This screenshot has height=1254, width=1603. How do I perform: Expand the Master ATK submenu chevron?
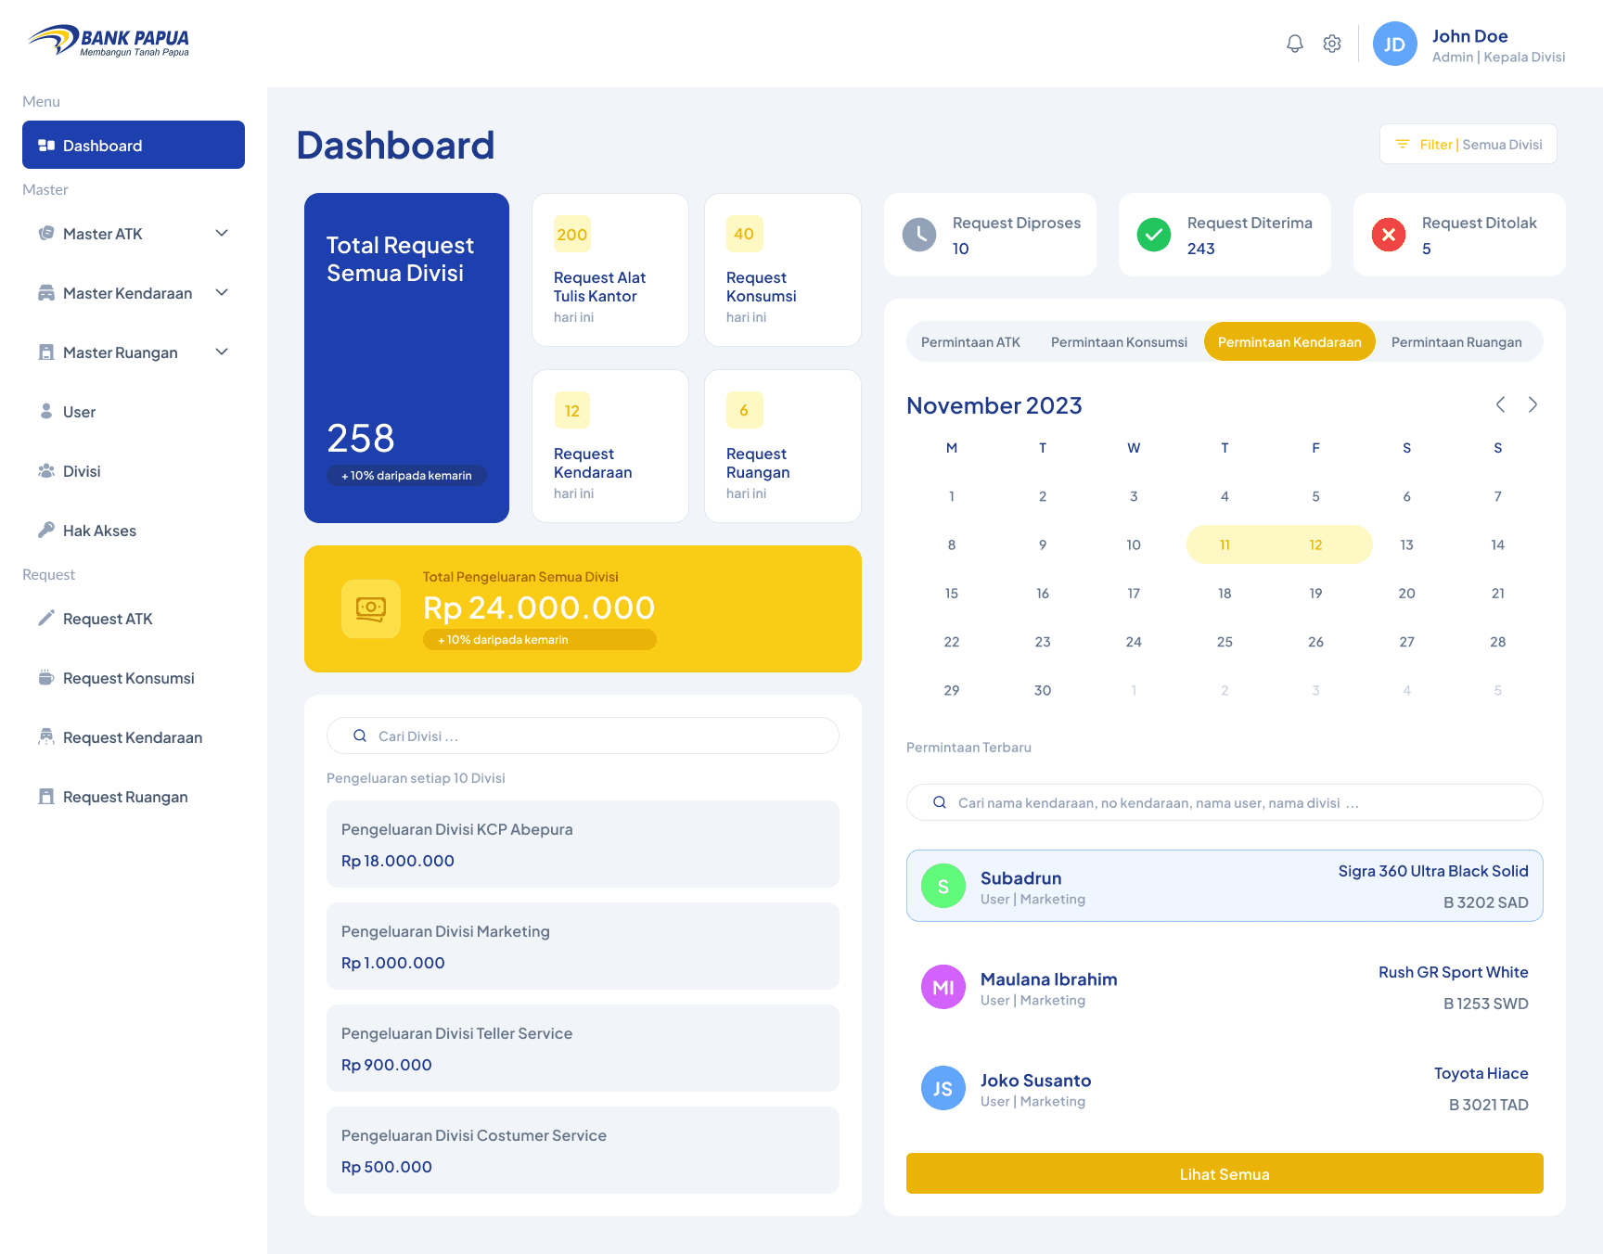pyautogui.click(x=222, y=233)
